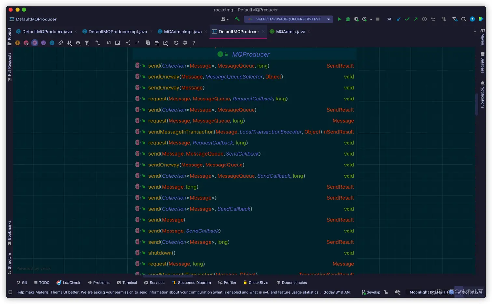Image resolution: width=492 pixels, height=304 pixels.
Task: Toggle the highlighted Methods (m) display button
Action: click(x=35, y=43)
